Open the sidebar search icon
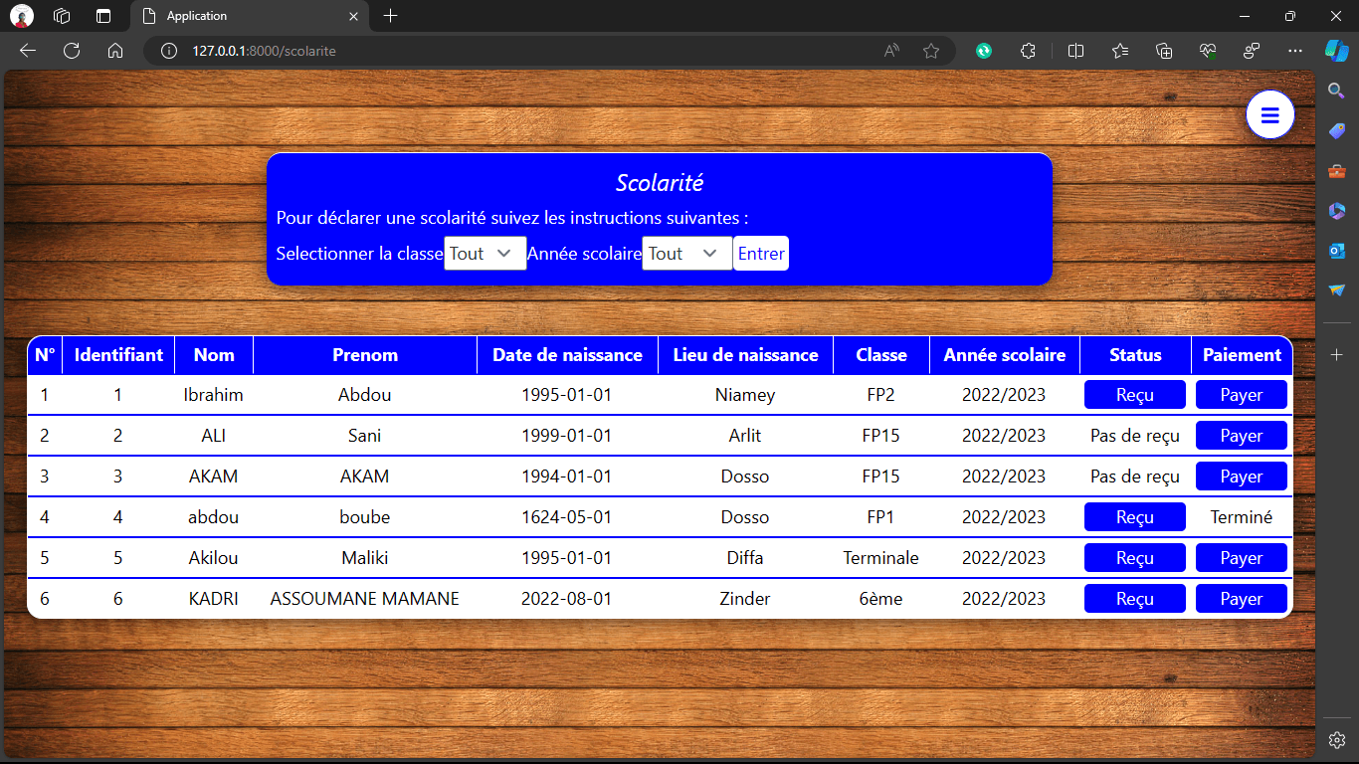Screen dimensions: 1359x764 coord(1337,91)
